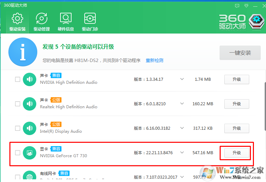
Task: Open the feedback icon in title bar
Action: (x=237, y=6)
